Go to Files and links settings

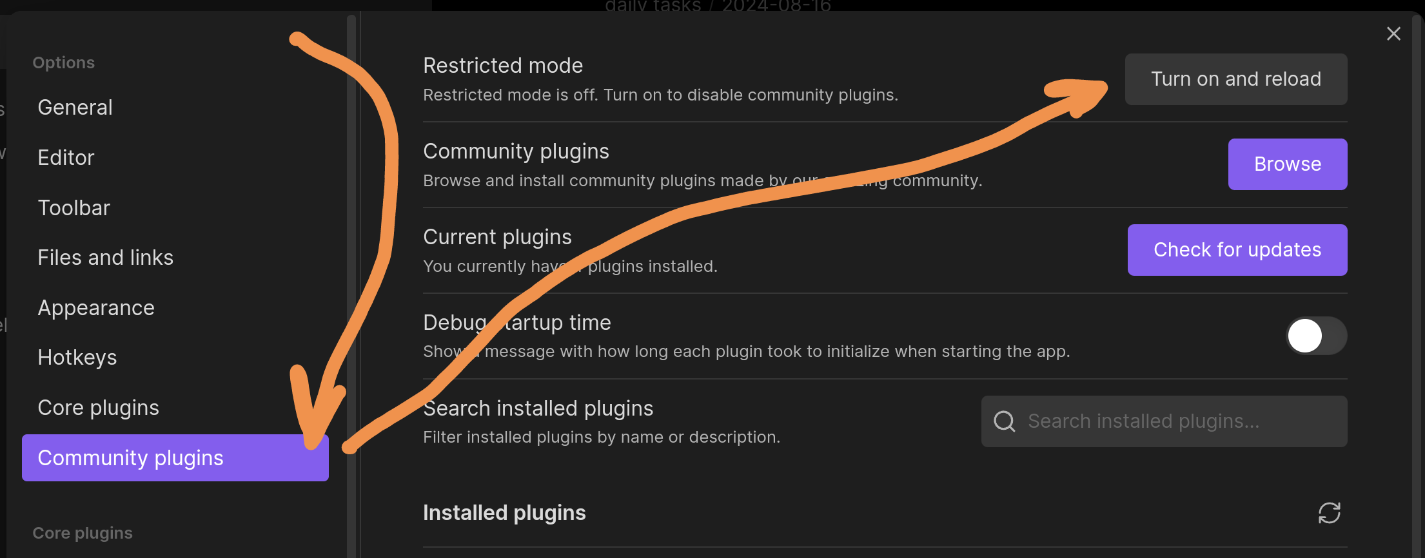point(106,258)
